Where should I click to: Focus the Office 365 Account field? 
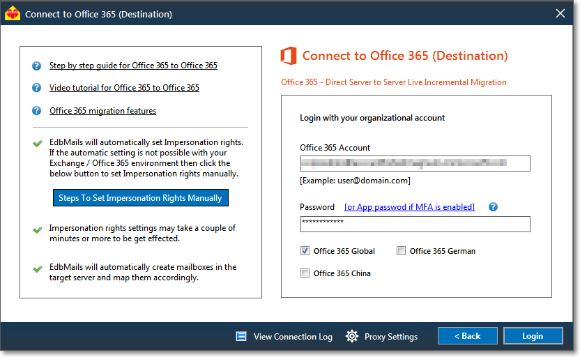point(415,163)
